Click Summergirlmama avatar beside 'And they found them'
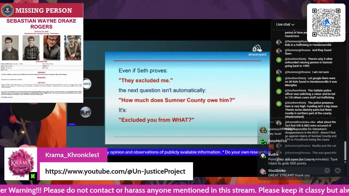The image size is (349, 196). coord(279,51)
